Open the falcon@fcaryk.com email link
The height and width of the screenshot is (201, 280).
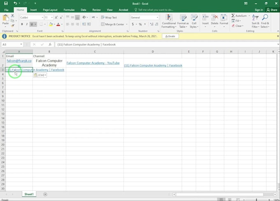coord(19,63)
